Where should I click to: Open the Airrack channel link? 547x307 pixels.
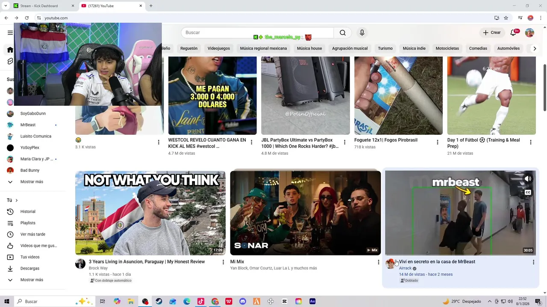(405, 268)
